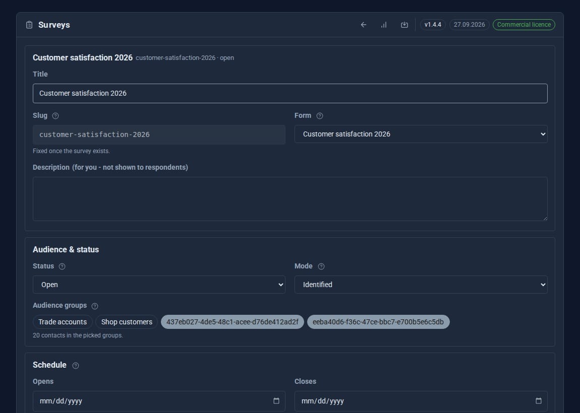Click the Surveys clipboard icon
The width and height of the screenshot is (580, 413).
29,25
